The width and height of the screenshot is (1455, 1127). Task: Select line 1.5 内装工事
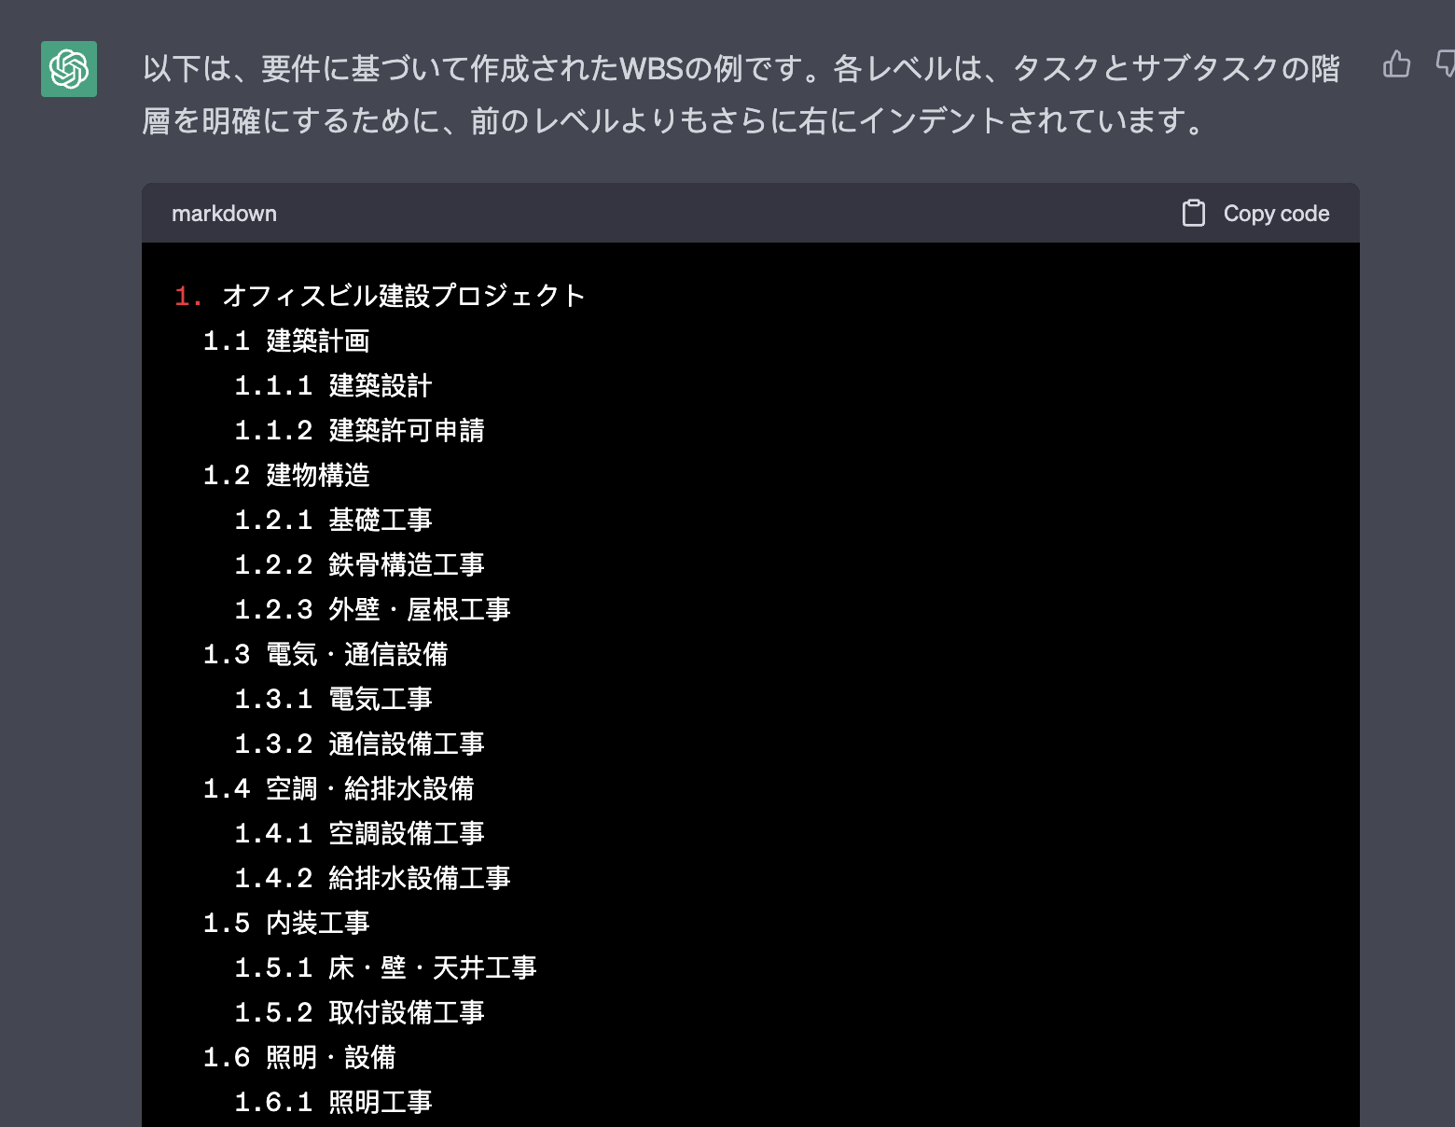tap(286, 923)
